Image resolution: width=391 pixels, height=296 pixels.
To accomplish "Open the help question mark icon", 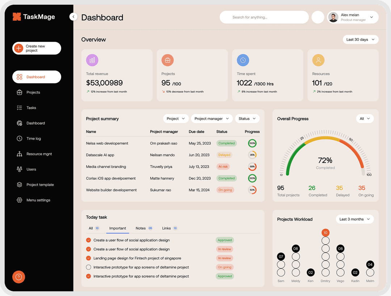I will coord(19,277).
